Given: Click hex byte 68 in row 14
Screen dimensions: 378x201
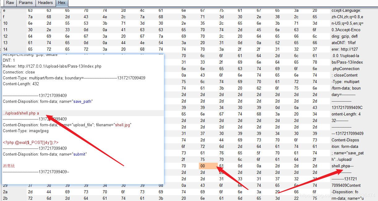Looking at the screenshot, I should pyautogui.click(x=142, y=49).
